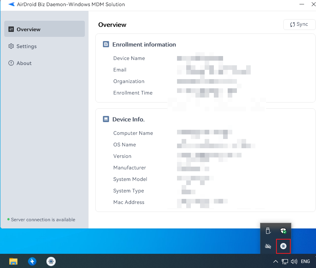Screen dimensions: 316x268
Task: Click the Safely Remove Hardware USB tray icon
Action: [x=268, y=231]
